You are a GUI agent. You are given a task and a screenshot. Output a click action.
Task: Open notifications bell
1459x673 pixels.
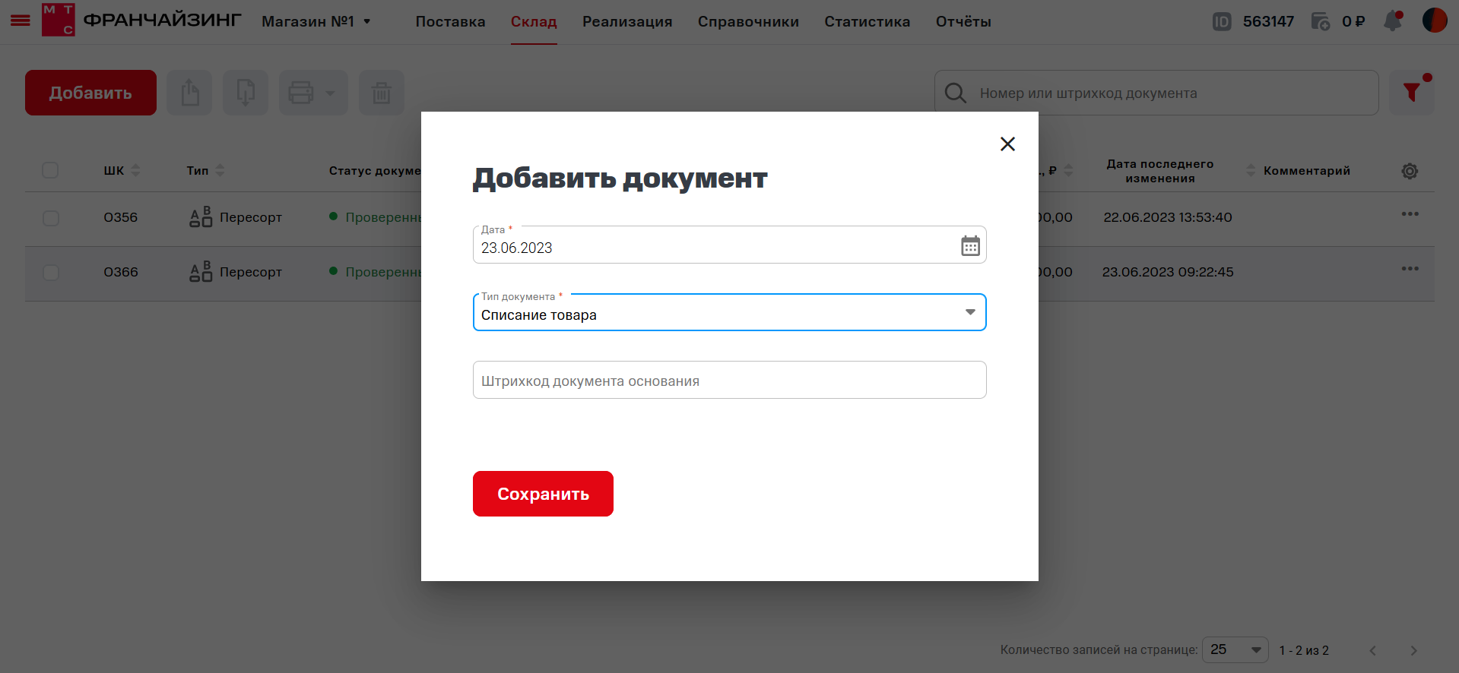point(1393,21)
